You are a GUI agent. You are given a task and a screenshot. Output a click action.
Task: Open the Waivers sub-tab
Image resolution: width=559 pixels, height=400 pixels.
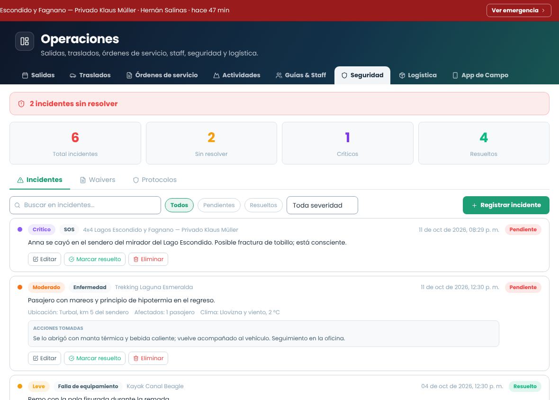(x=98, y=180)
